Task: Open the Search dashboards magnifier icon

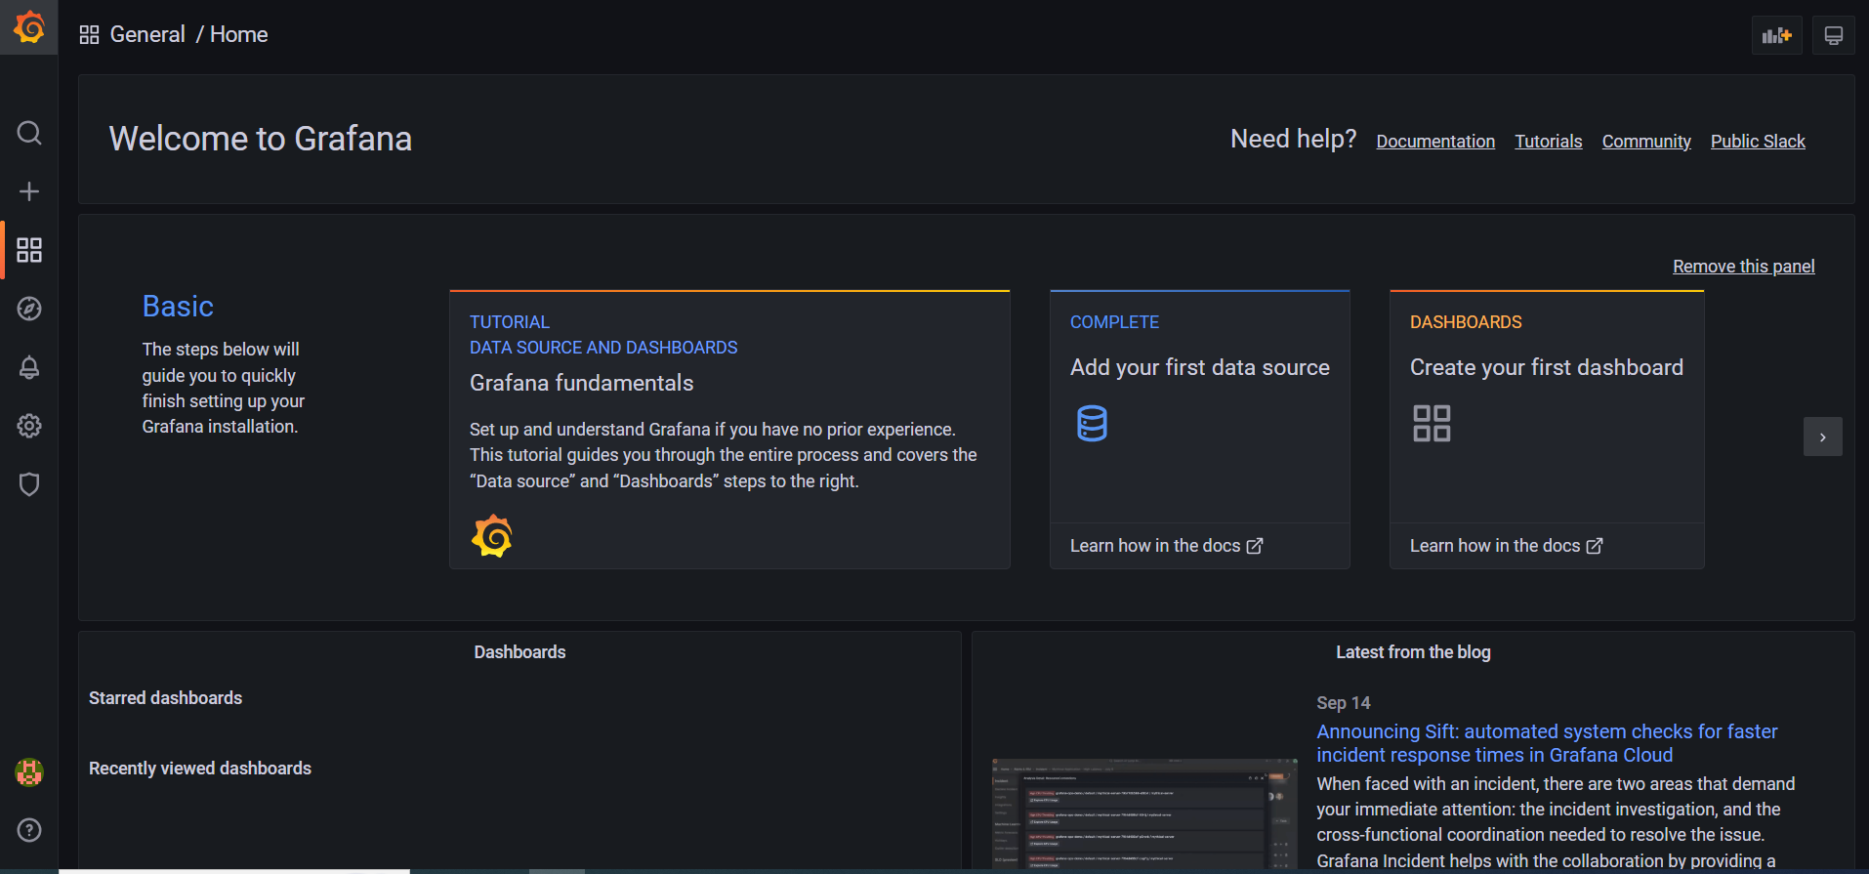Action: point(29,133)
